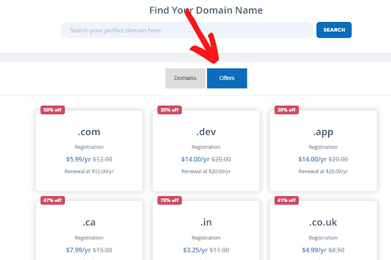Select the Offers tab
Viewport: 391px width, 260px height.
coord(227,78)
